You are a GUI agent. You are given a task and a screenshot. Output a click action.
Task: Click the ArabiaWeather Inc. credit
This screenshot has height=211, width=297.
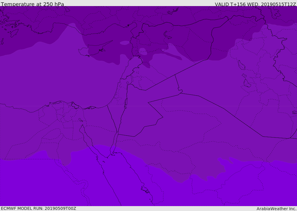click(276, 208)
